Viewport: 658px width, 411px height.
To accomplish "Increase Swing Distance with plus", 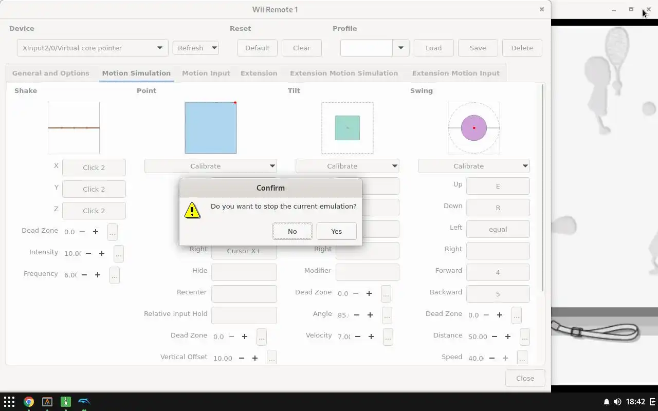I will click(x=508, y=337).
